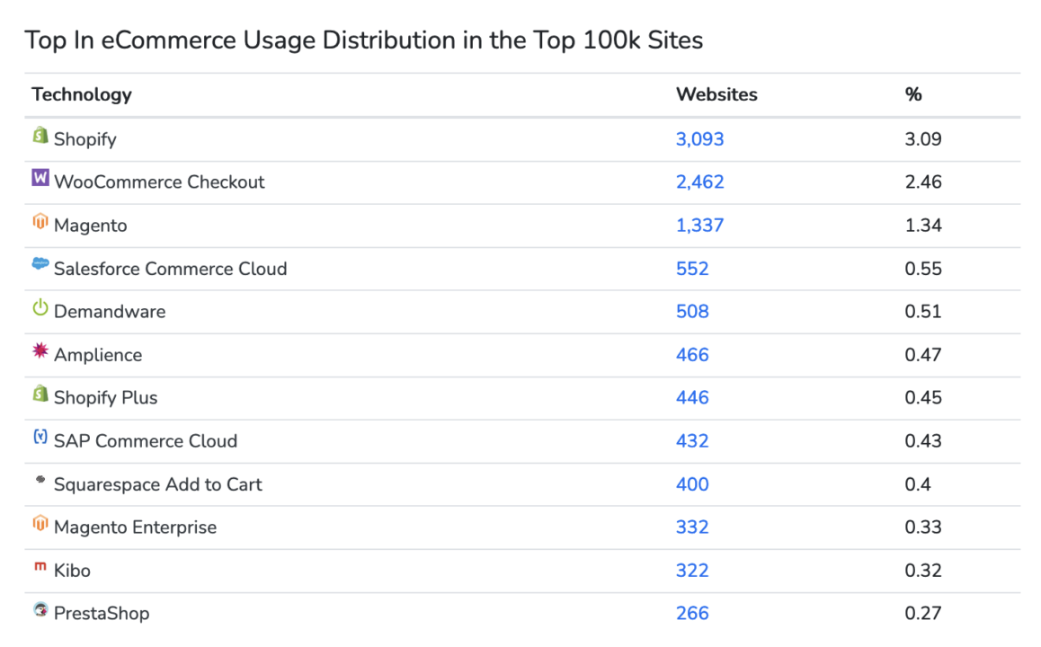1041x647 pixels.
Task: Click the Magento Enterprise logo icon
Action: [x=40, y=523]
